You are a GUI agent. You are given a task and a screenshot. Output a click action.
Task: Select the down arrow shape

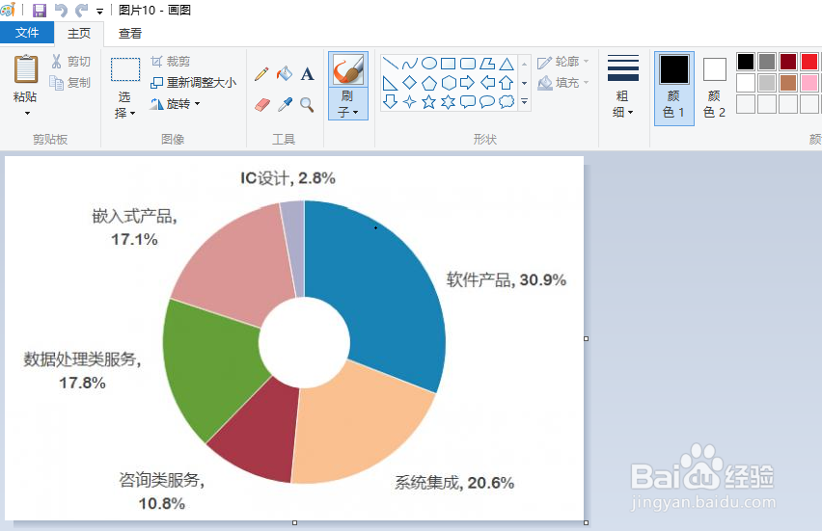point(390,101)
